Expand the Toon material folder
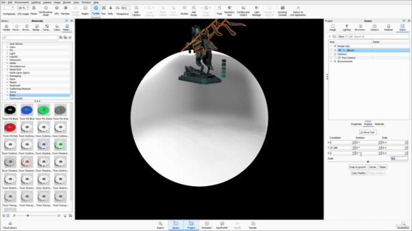 point(7,95)
